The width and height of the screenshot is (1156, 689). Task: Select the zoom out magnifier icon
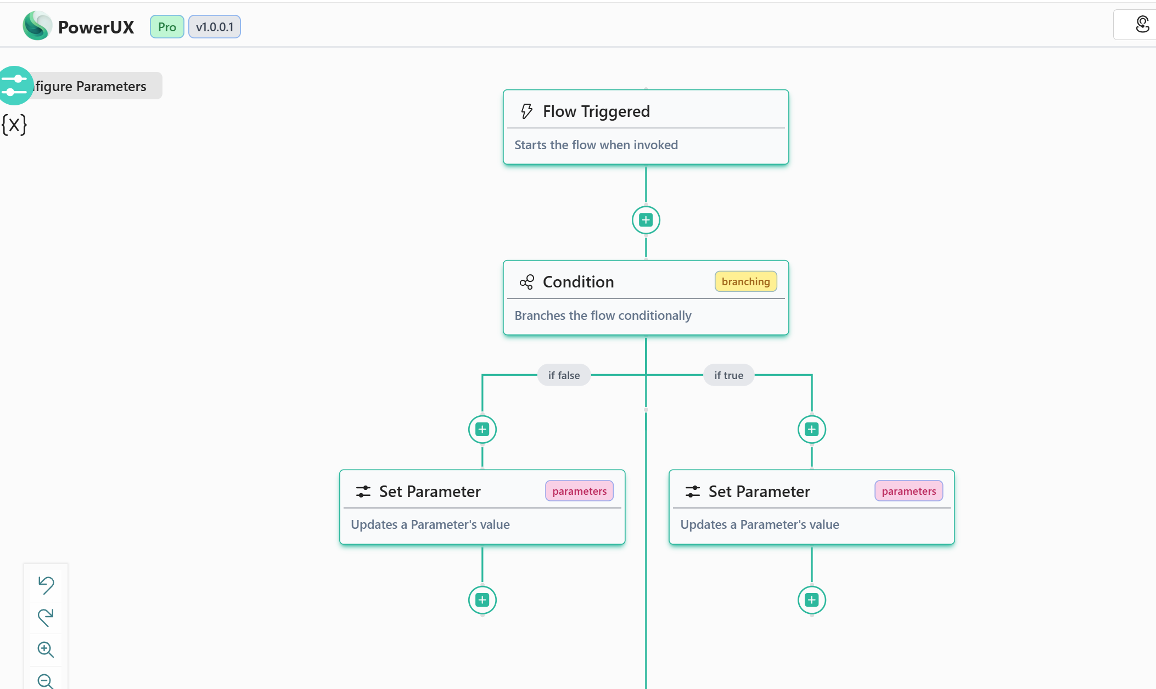pos(46,680)
